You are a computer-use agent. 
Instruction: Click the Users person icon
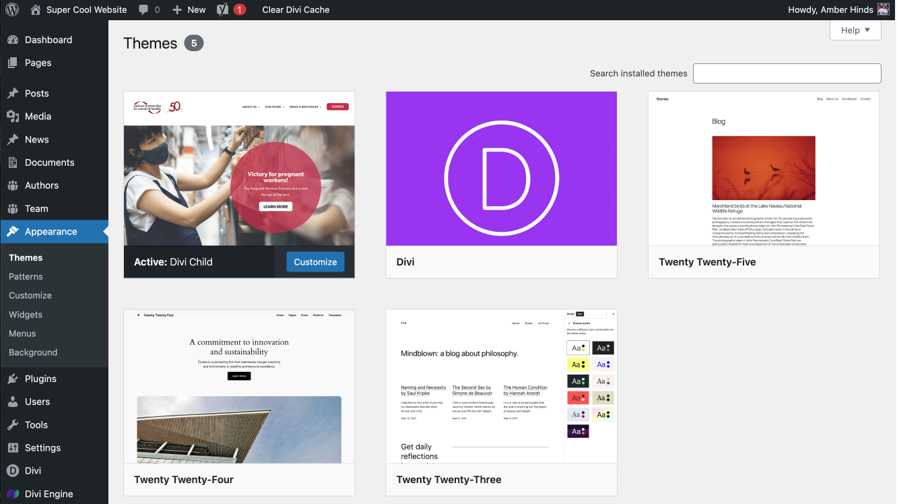click(x=13, y=402)
